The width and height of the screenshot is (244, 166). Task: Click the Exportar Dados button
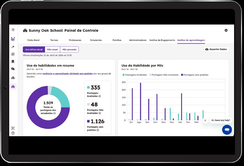(216, 49)
